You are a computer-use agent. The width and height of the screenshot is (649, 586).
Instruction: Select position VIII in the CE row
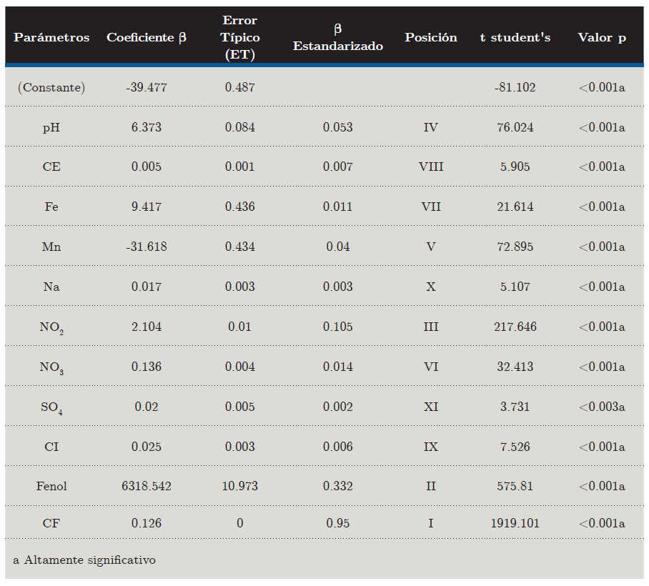click(x=431, y=167)
